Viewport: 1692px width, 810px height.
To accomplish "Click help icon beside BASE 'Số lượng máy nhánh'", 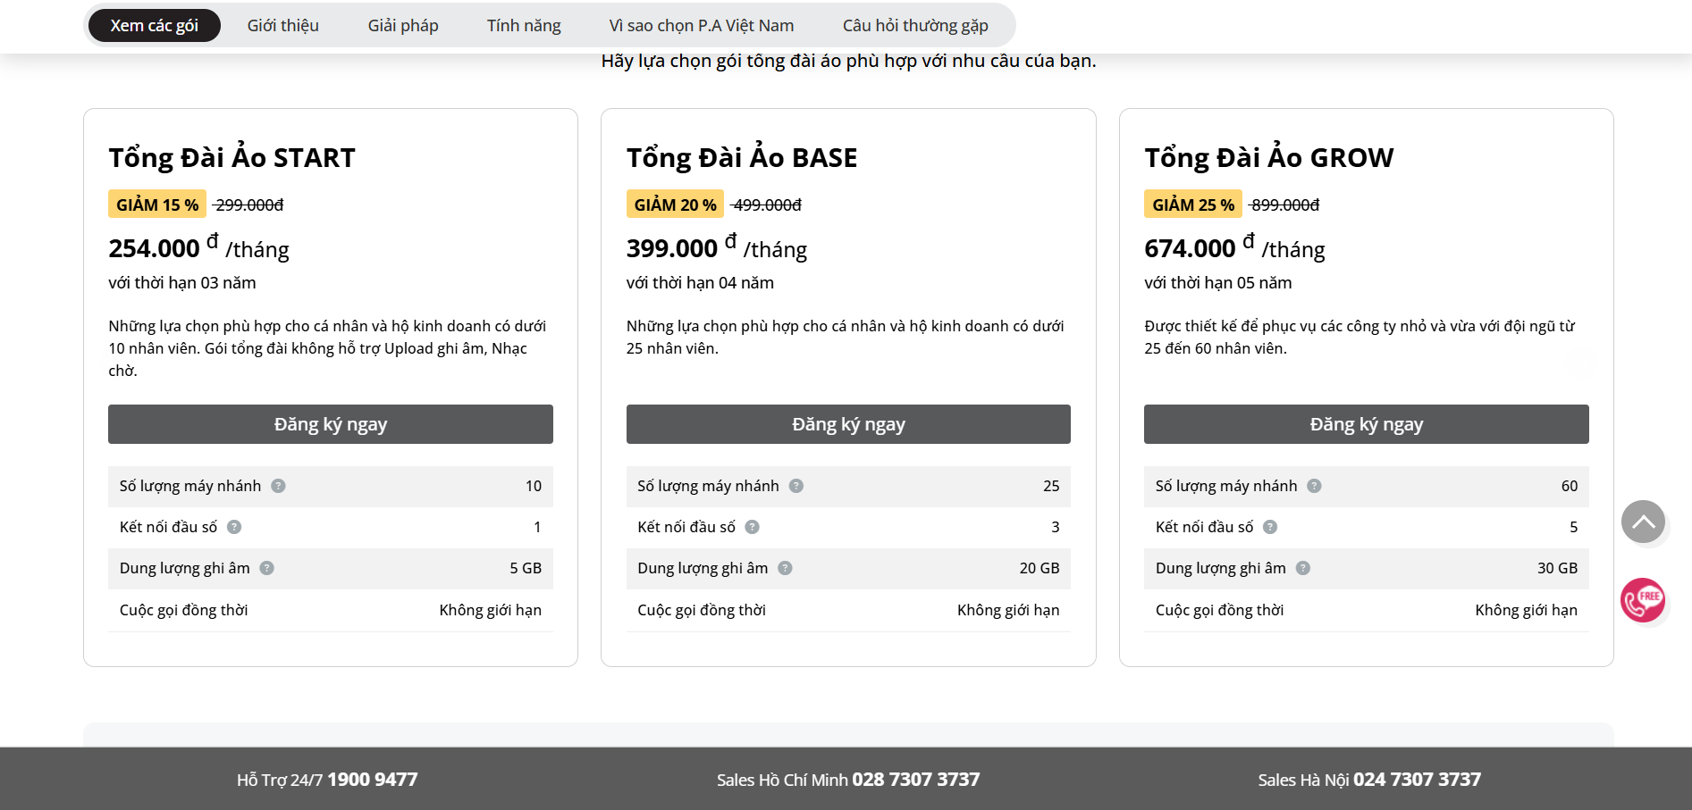I will pos(796,486).
